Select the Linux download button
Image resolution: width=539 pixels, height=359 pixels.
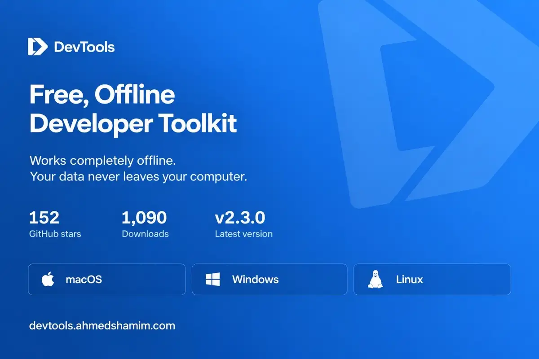(432, 280)
